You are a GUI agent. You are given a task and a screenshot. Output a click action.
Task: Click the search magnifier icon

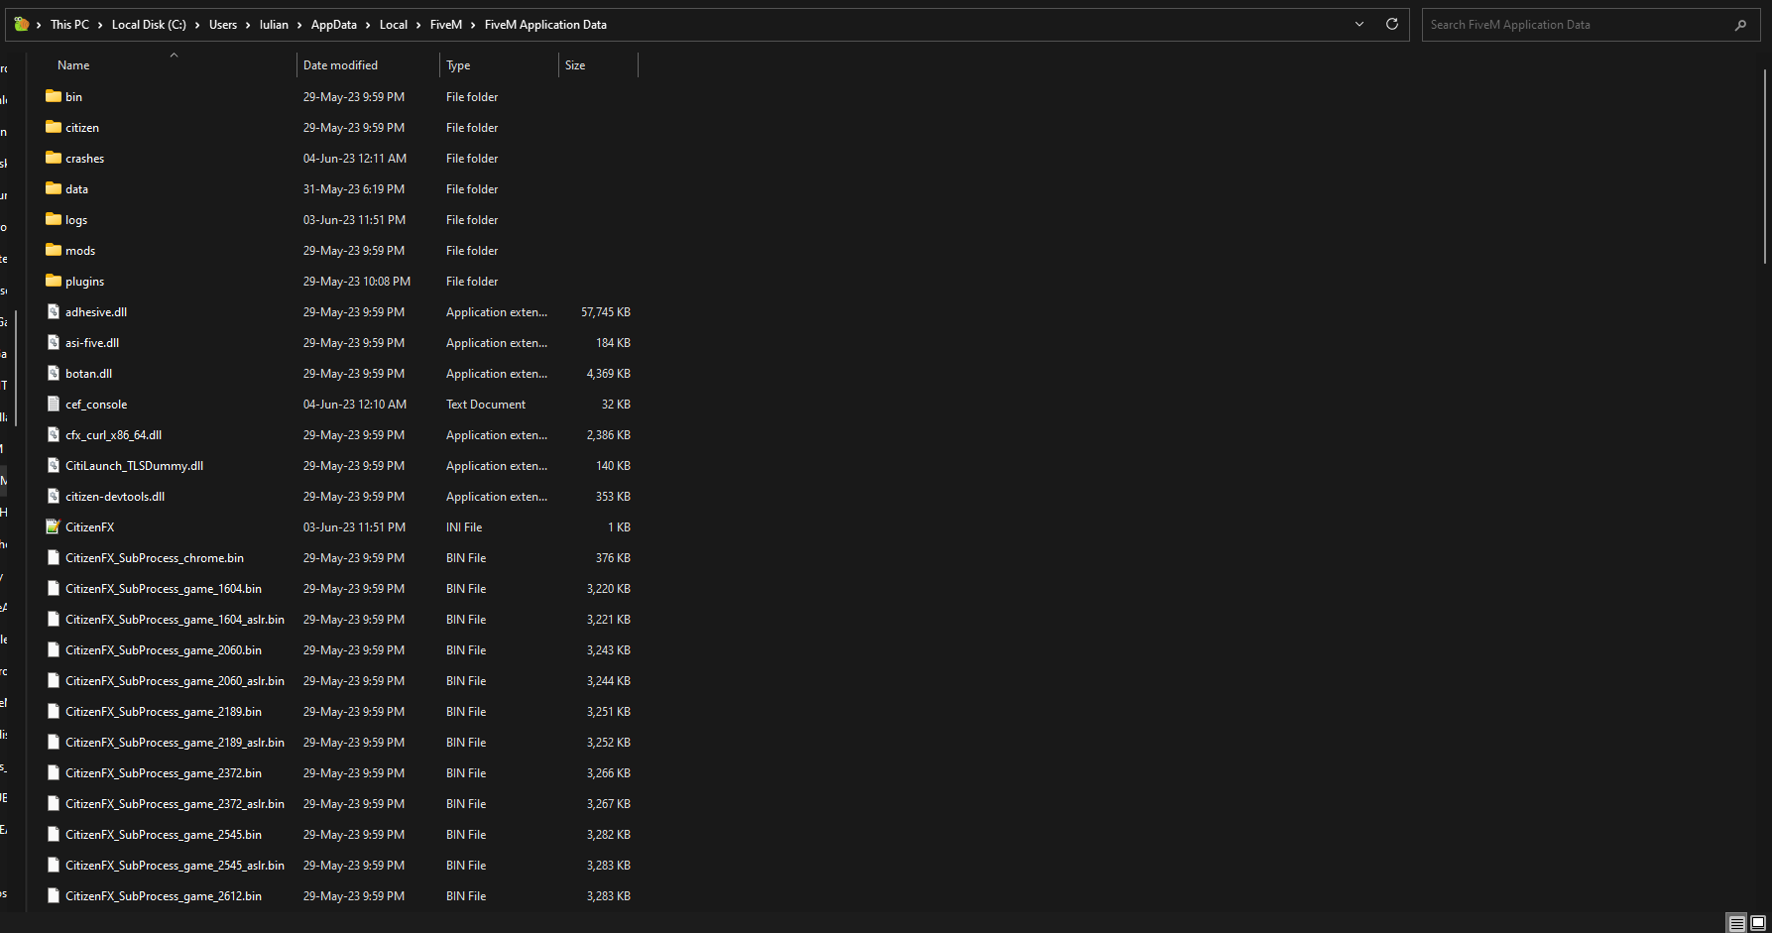tap(1740, 25)
